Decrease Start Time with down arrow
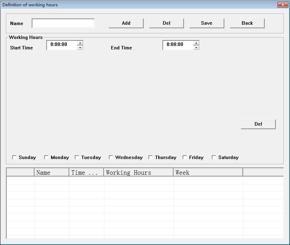The width and height of the screenshot is (290, 245). (80, 48)
